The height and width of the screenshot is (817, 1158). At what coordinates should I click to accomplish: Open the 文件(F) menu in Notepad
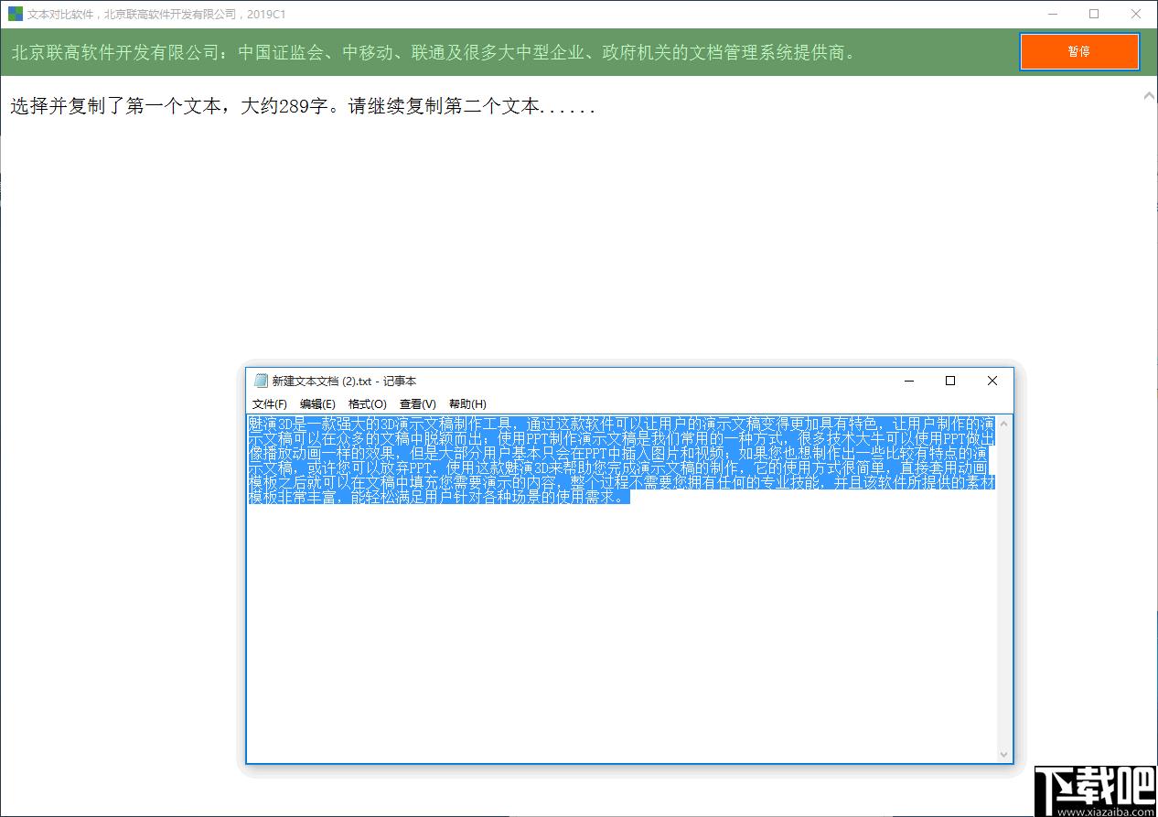270,403
